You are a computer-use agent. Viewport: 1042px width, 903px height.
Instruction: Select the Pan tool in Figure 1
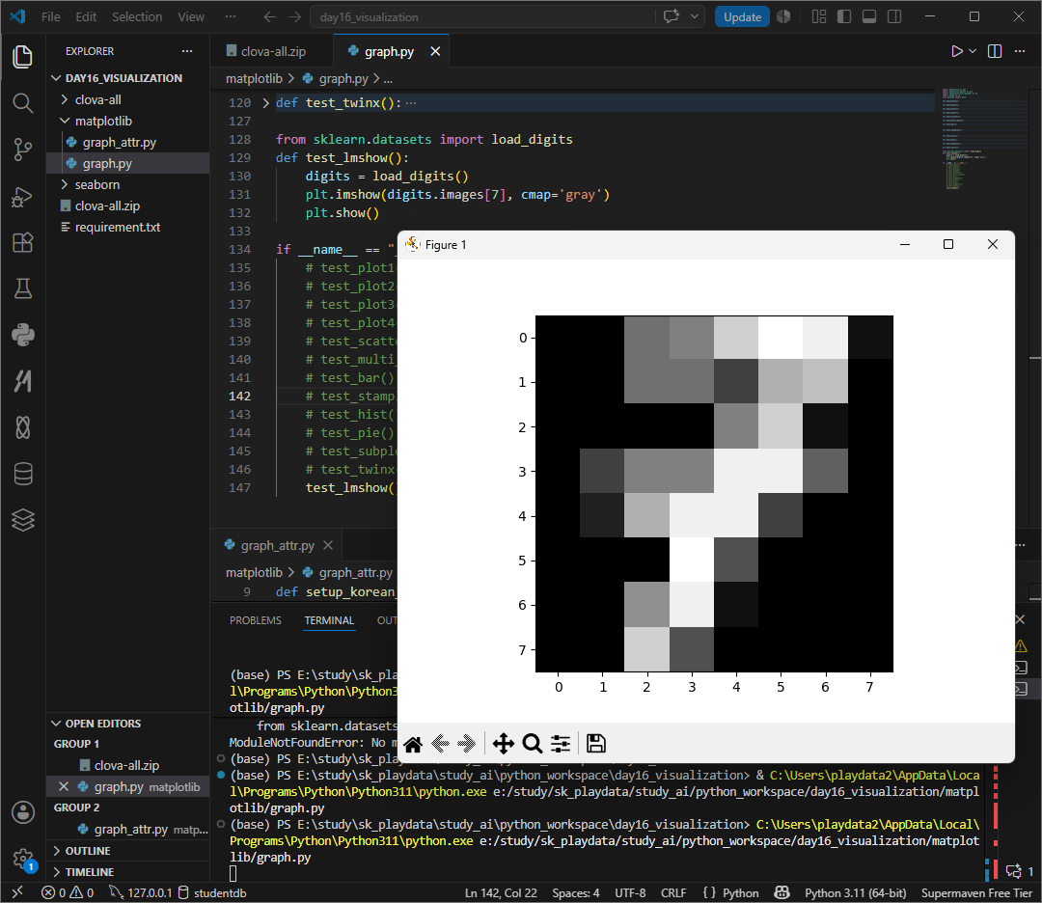pos(504,744)
